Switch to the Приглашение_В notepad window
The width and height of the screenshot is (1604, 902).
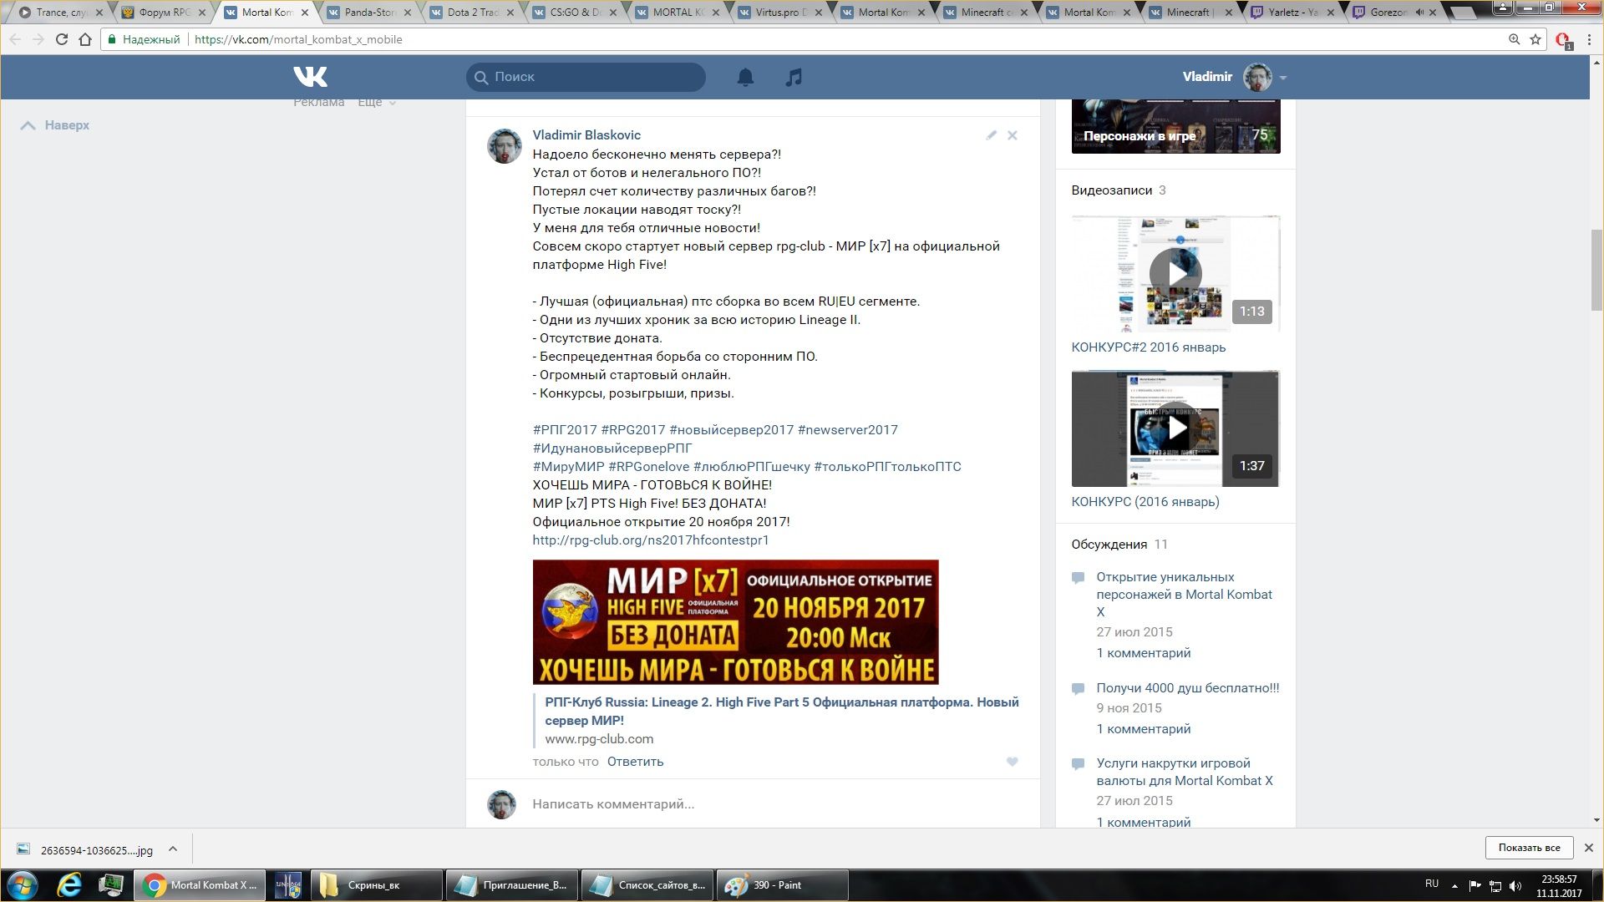511,885
